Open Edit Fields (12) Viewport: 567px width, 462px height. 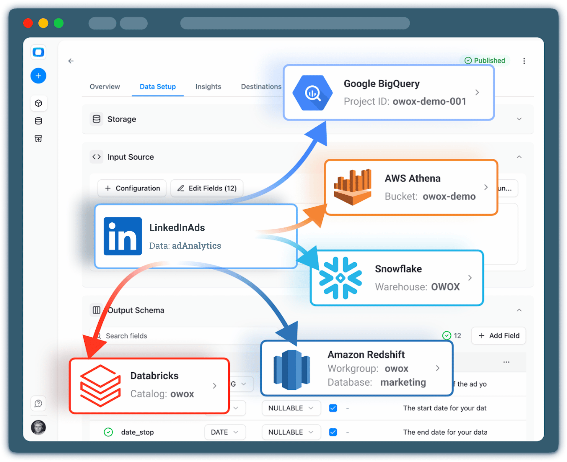(x=207, y=188)
